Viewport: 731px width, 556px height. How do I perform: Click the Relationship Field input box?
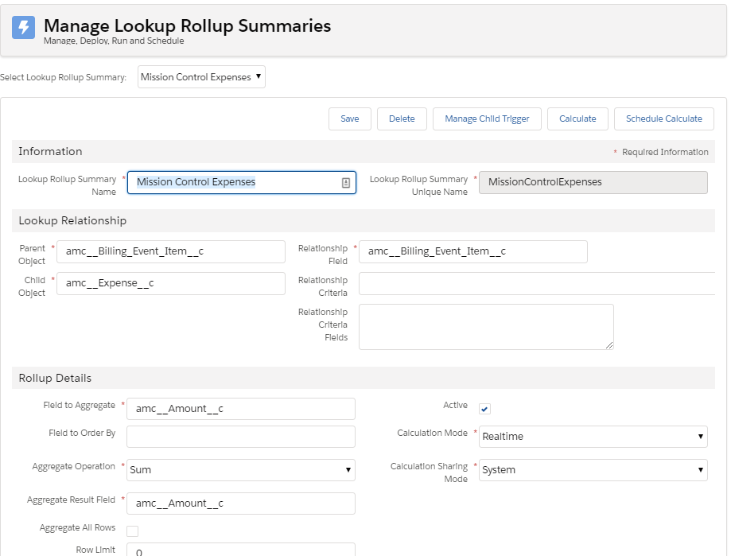473,251
